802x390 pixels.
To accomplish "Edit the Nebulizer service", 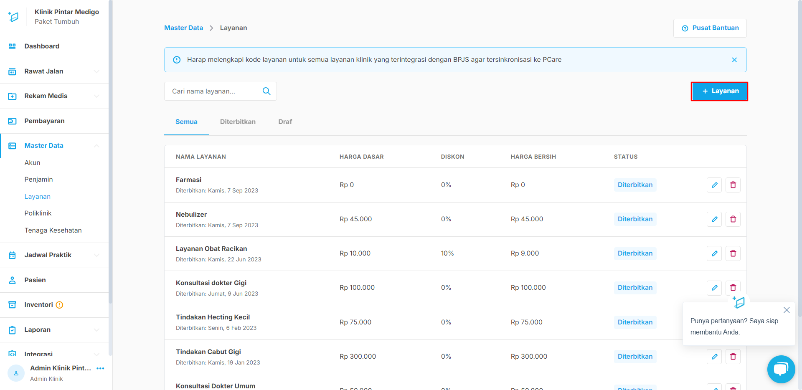I will 714,219.
